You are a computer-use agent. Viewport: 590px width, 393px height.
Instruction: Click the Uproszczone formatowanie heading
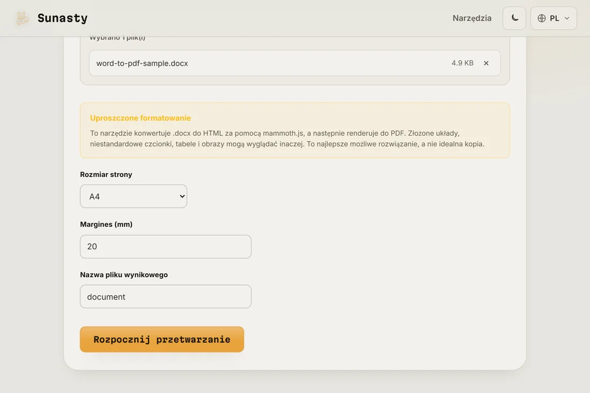pyautogui.click(x=141, y=118)
